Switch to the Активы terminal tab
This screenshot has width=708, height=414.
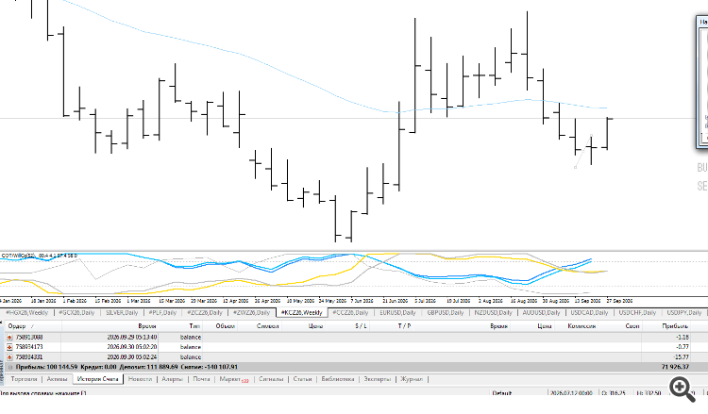tap(57, 379)
